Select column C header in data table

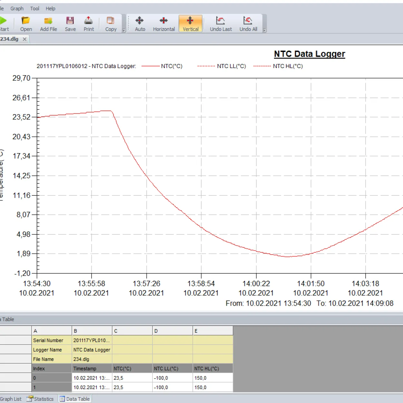(132, 331)
